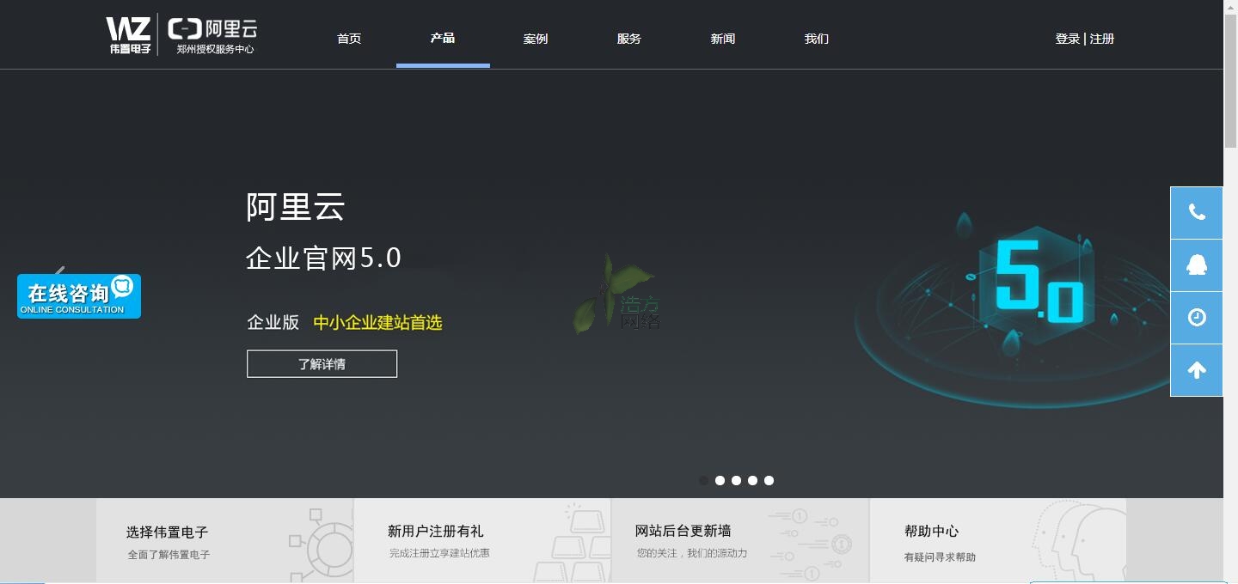Click the 登录 login link

pyautogui.click(x=1067, y=39)
